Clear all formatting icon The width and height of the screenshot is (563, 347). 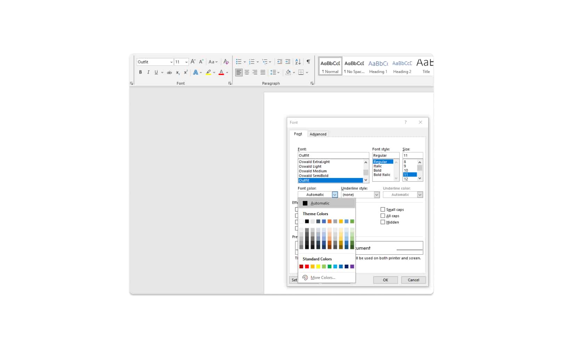coord(226,62)
